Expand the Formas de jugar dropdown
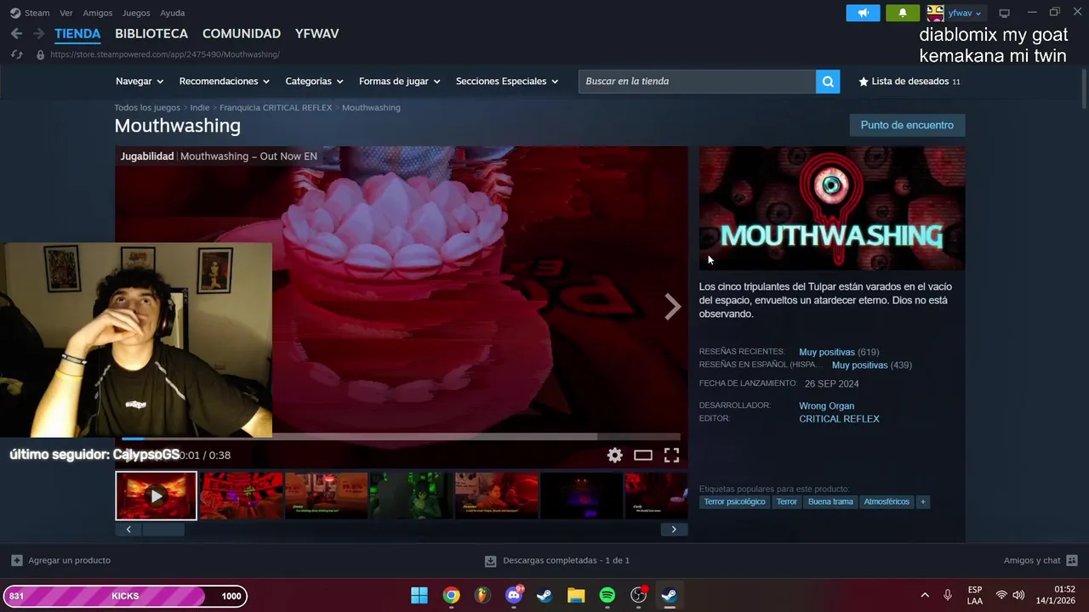The image size is (1089, 612). point(399,82)
